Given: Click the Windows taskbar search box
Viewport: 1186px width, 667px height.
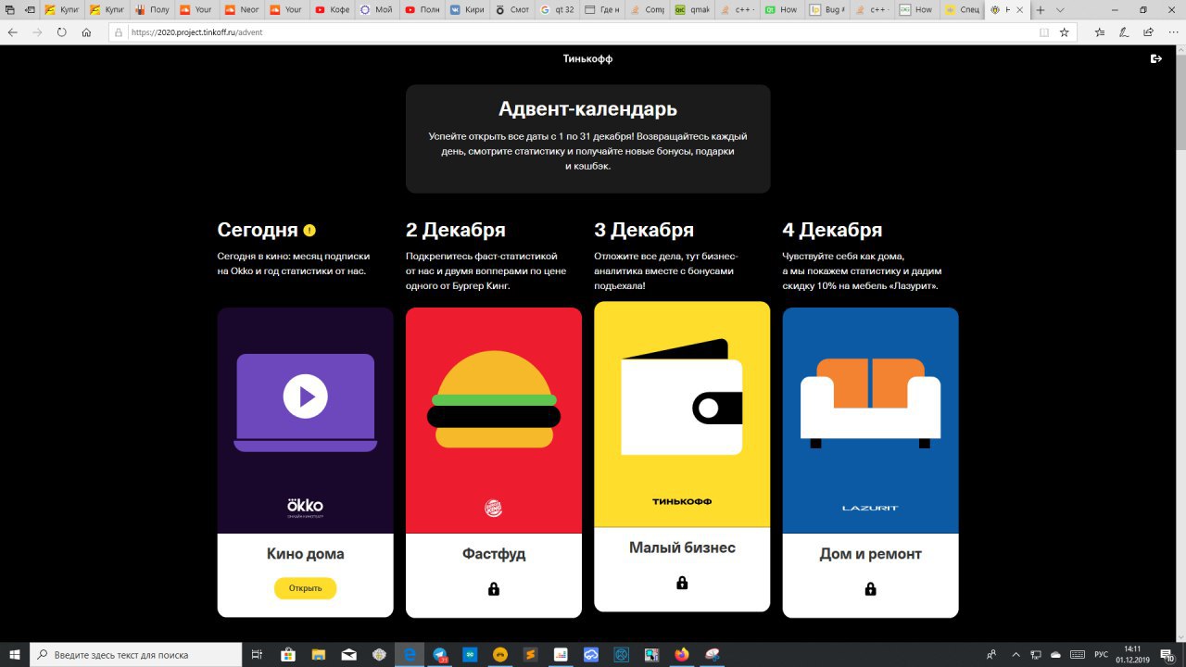Looking at the screenshot, I should tap(137, 654).
